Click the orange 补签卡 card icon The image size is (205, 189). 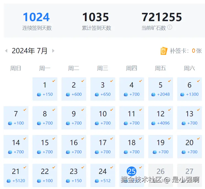point(164,51)
